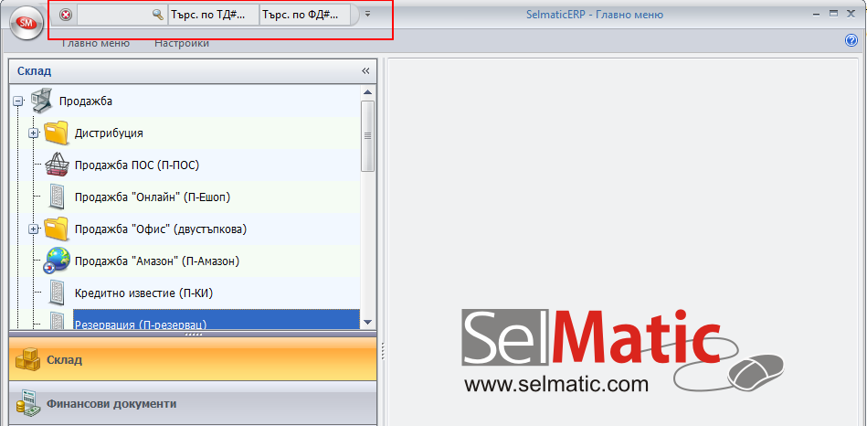Viewport: 867px width, 426px height.
Task: Click the Търс. по ТД# button
Action: click(x=214, y=15)
